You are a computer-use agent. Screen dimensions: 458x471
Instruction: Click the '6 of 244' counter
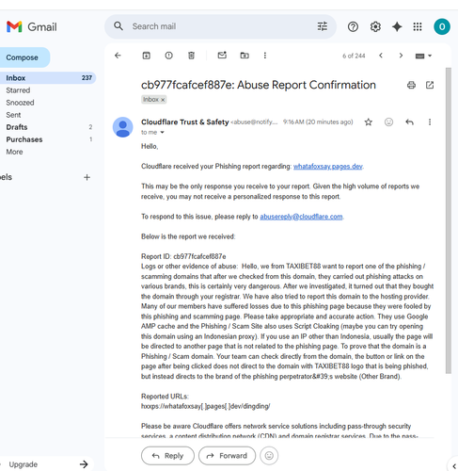coord(354,56)
